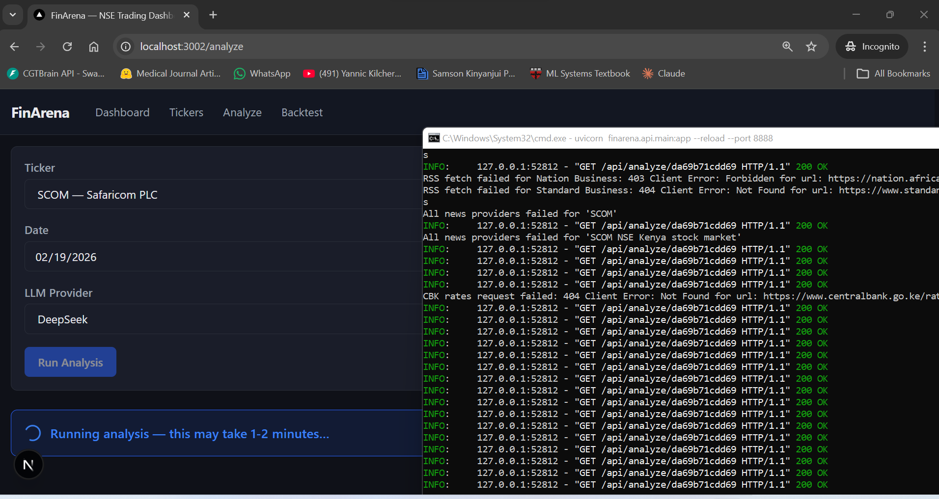Close the FinArena browser tab
The width and height of the screenshot is (939, 499).
tap(187, 15)
